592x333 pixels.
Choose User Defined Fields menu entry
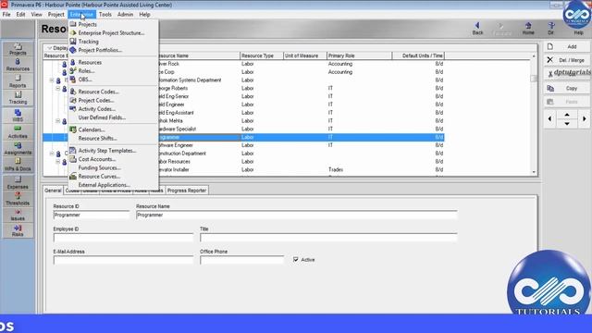tap(102, 117)
